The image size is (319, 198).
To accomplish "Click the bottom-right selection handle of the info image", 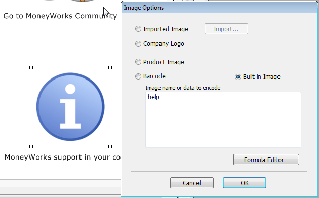I will coord(110,146).
